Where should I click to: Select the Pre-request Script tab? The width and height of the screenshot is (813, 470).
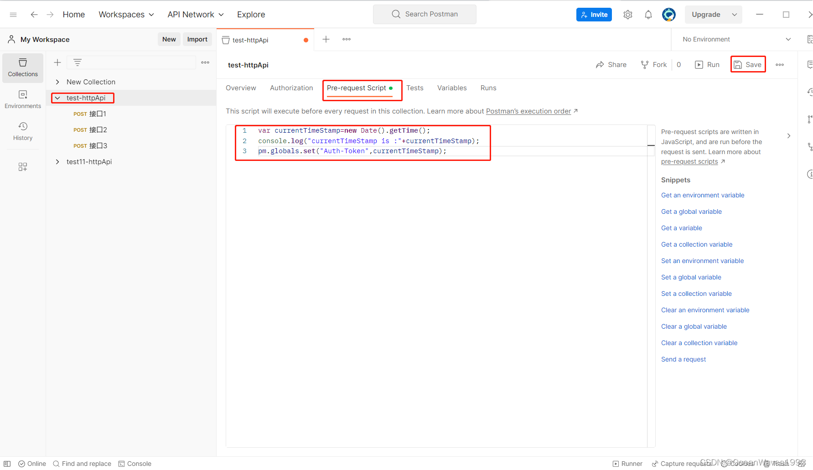360,88
